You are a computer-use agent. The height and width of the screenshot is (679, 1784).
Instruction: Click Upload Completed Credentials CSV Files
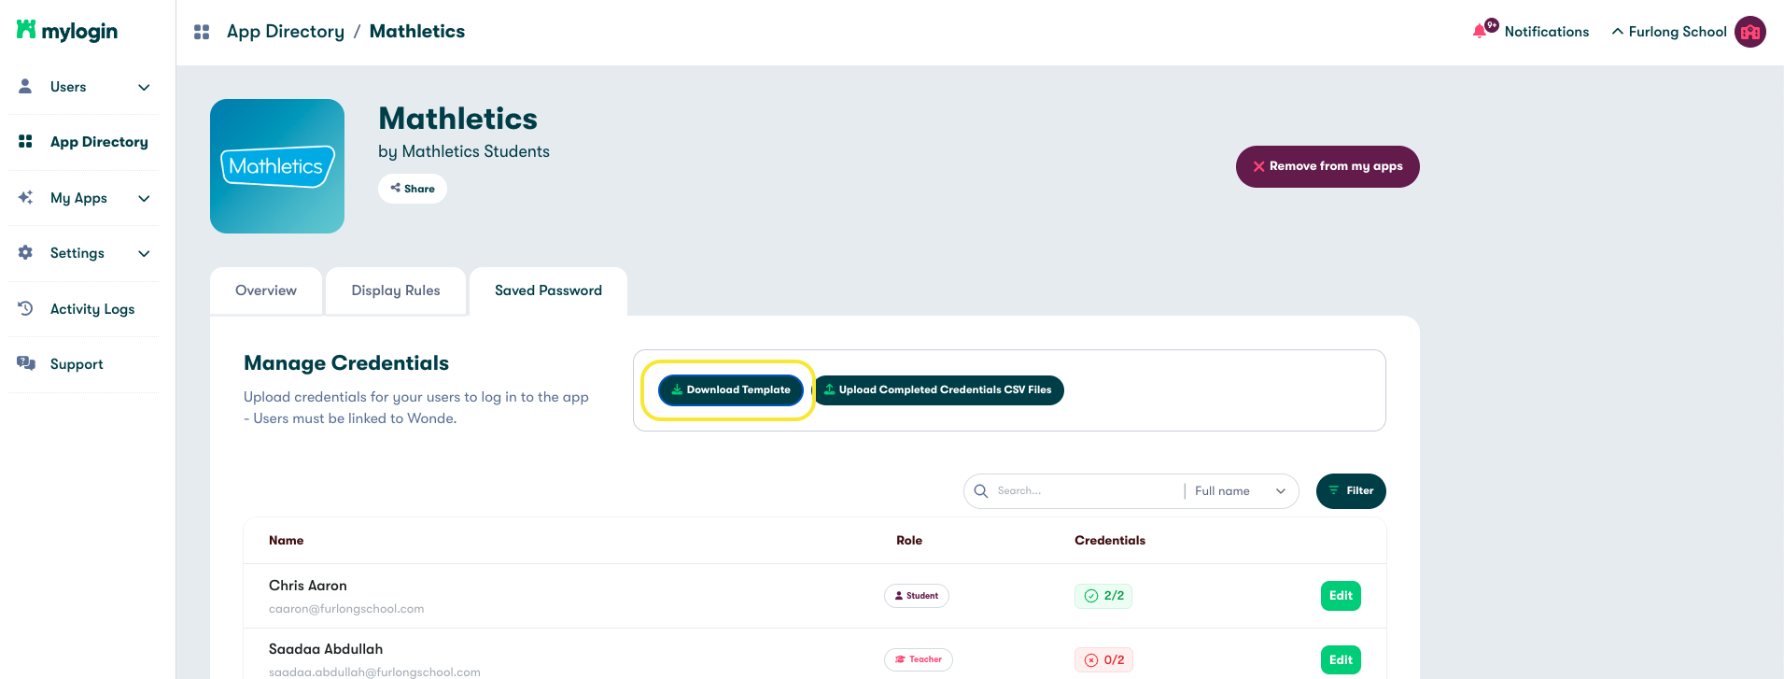[938, 390]
